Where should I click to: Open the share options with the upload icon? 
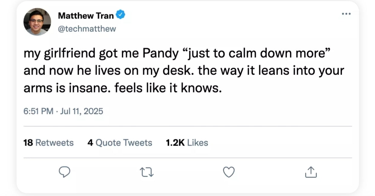[311, 172]
